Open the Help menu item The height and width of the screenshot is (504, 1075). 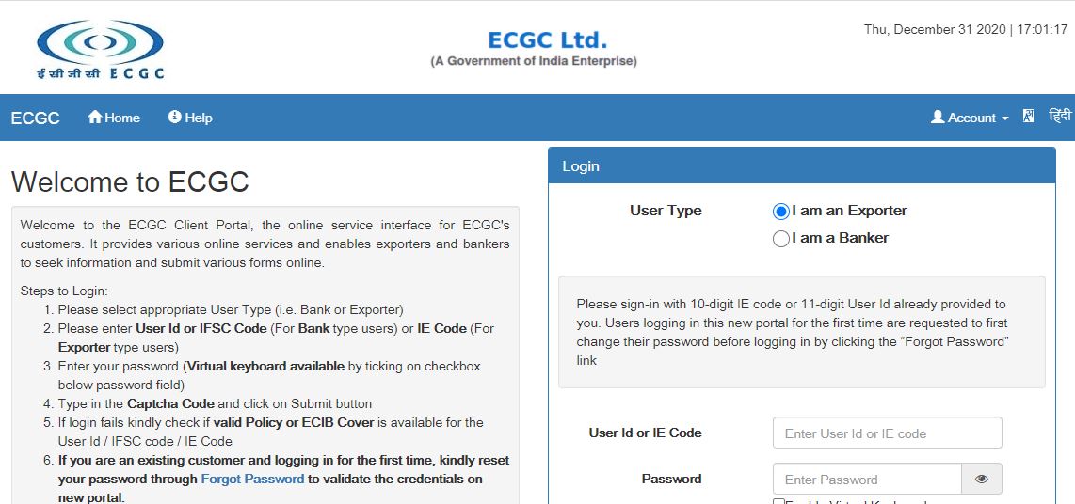[198, 118]
